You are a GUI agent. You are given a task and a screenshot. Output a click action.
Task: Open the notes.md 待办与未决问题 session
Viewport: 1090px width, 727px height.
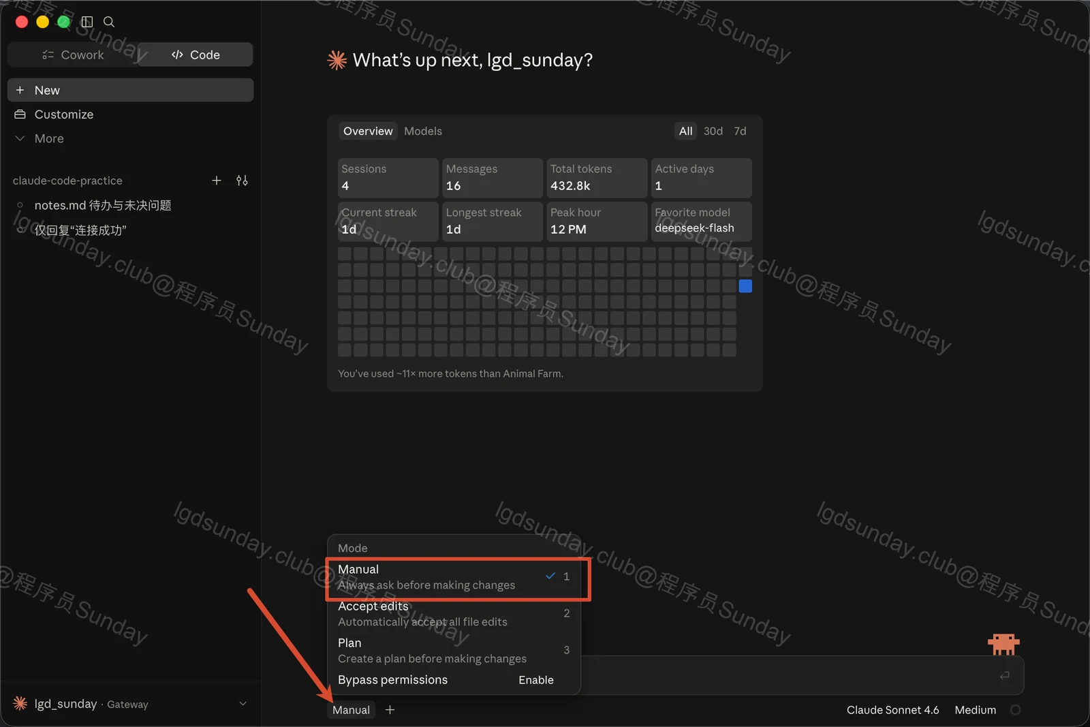(130, 205)
